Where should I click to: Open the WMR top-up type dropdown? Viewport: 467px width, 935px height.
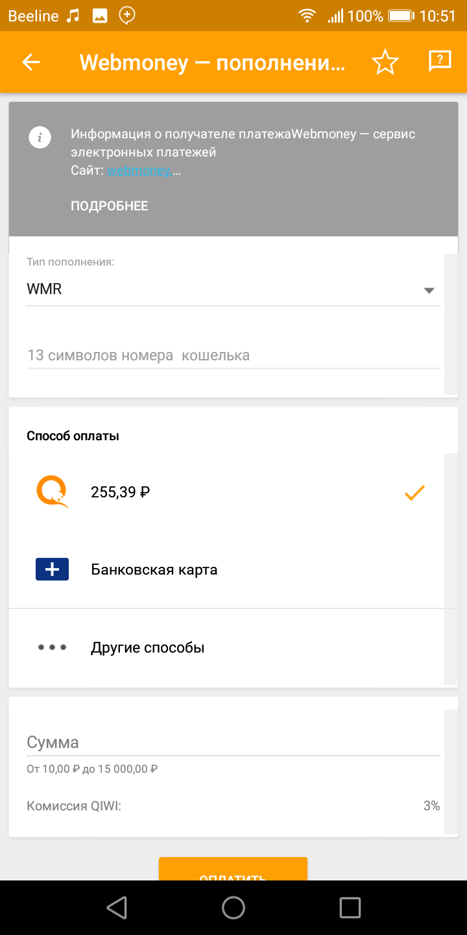pos(221,290)
